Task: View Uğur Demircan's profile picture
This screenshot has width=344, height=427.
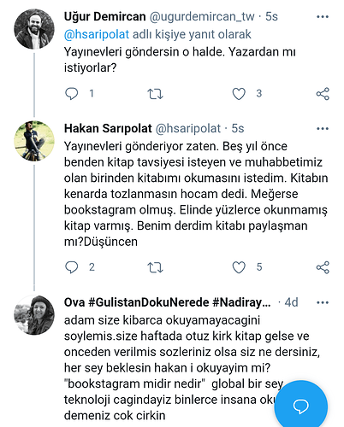Action: [34, 29]
